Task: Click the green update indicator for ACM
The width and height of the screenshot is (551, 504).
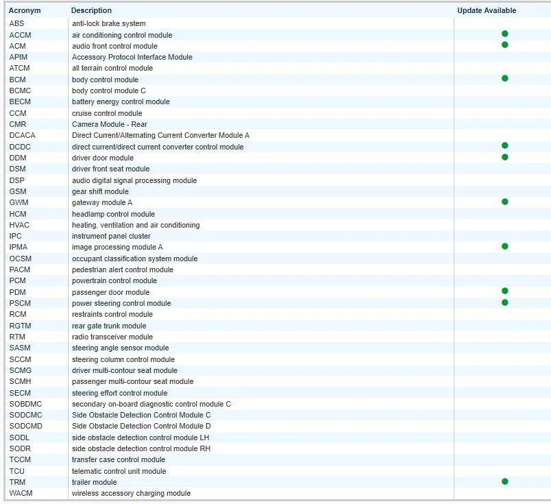Action: (504, 45)
